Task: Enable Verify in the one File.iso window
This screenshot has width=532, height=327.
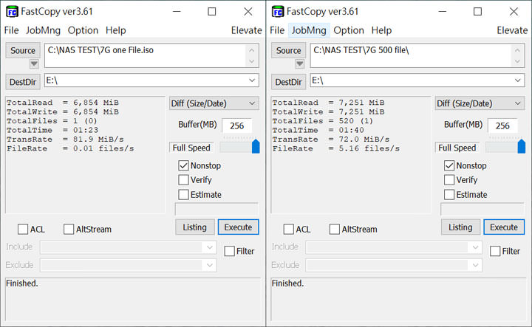Action: click(x=184, y=180)
